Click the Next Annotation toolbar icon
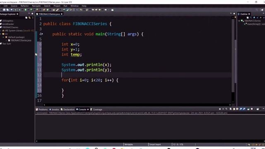265x149 pixels. coord(81,10)
